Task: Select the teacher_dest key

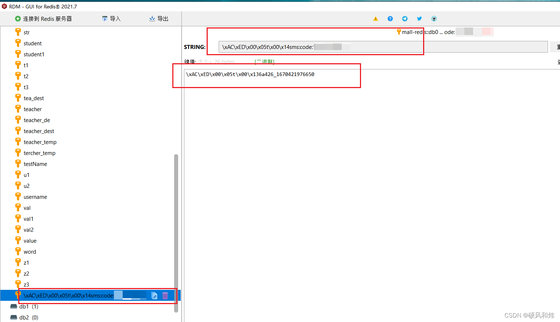Action: [x=39, y=131]
